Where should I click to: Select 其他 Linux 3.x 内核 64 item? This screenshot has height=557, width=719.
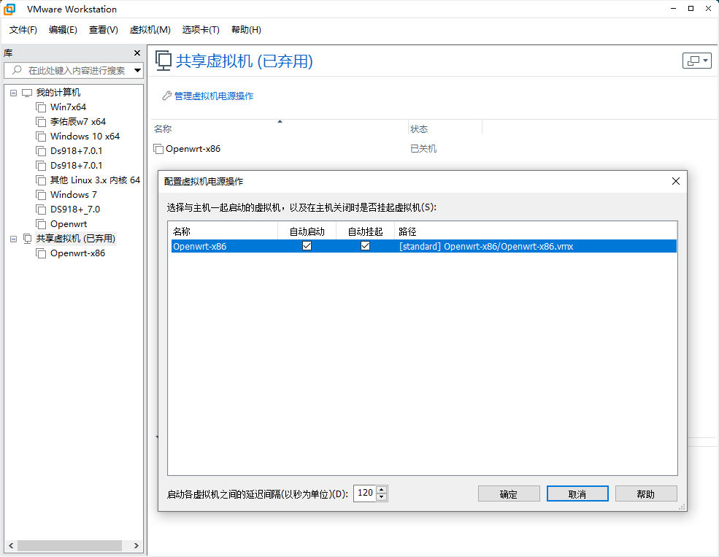pyautogui.click(x=95, y=180)
